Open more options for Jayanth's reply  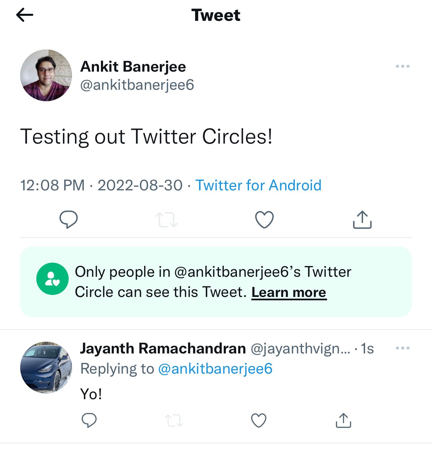point(402,348)
